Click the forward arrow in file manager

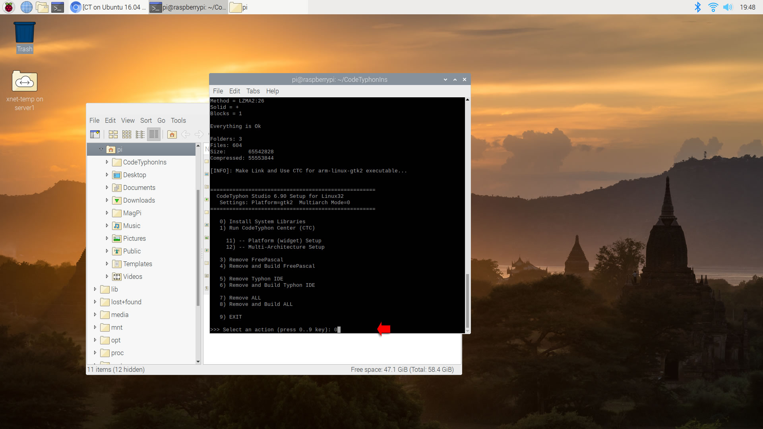(x=199, y=134)
